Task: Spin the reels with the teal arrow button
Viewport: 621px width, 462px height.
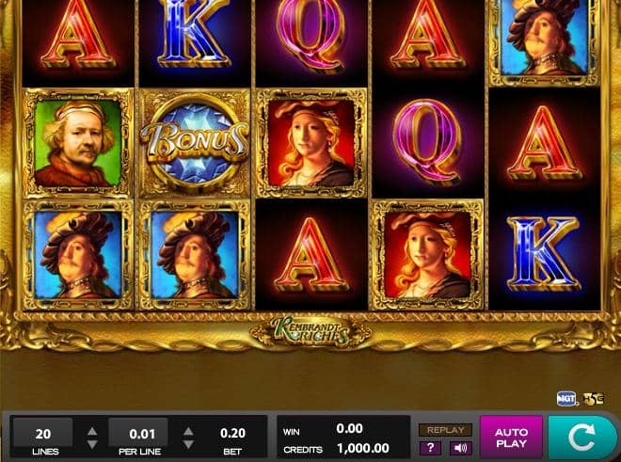Action: coord(583,437)
